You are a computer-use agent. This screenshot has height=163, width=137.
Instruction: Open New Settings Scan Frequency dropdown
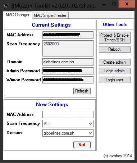(x=68, y=123)
